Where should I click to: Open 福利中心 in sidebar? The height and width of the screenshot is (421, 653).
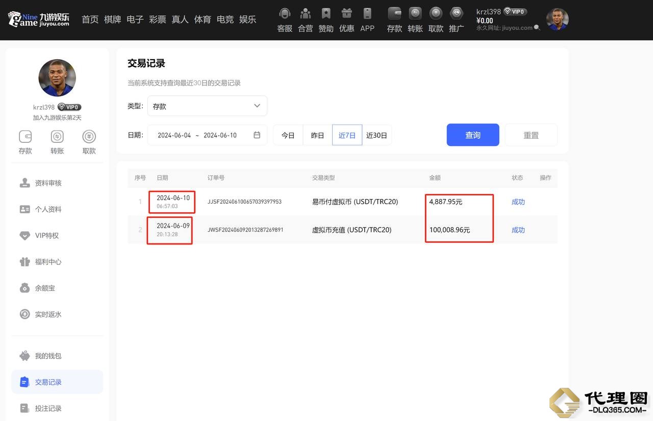coord(57,262)
